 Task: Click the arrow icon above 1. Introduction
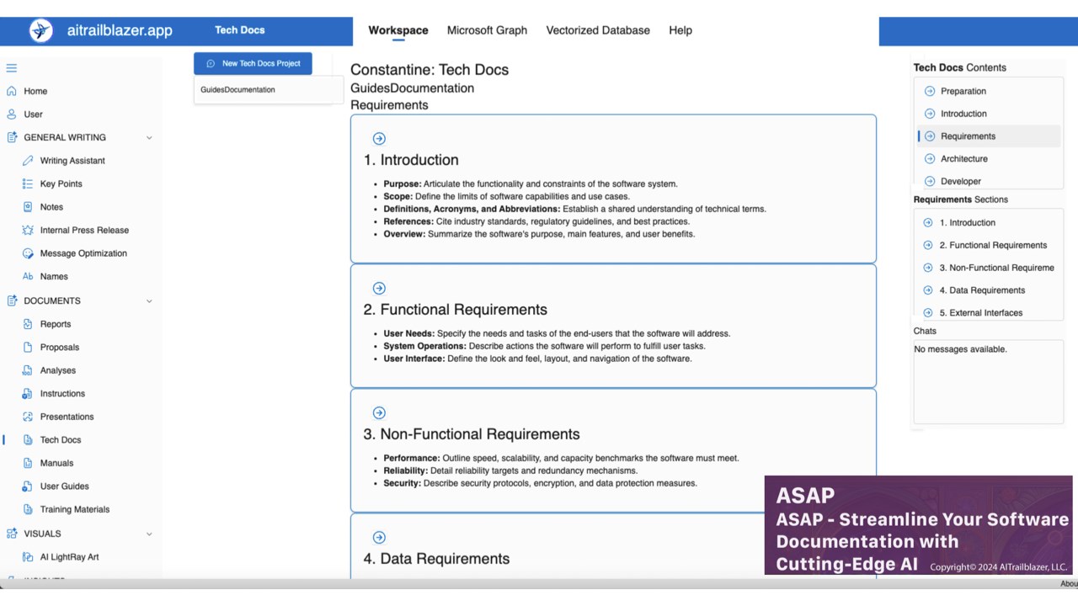click(x=379, y=139)
